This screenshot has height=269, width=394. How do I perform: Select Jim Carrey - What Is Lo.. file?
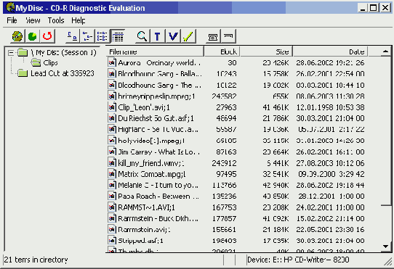pos(158,152)
